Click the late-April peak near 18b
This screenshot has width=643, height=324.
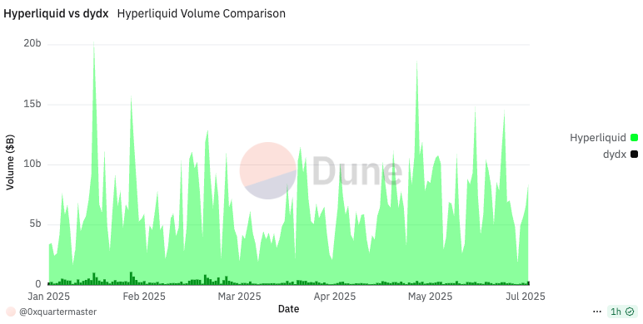[417, 61]
